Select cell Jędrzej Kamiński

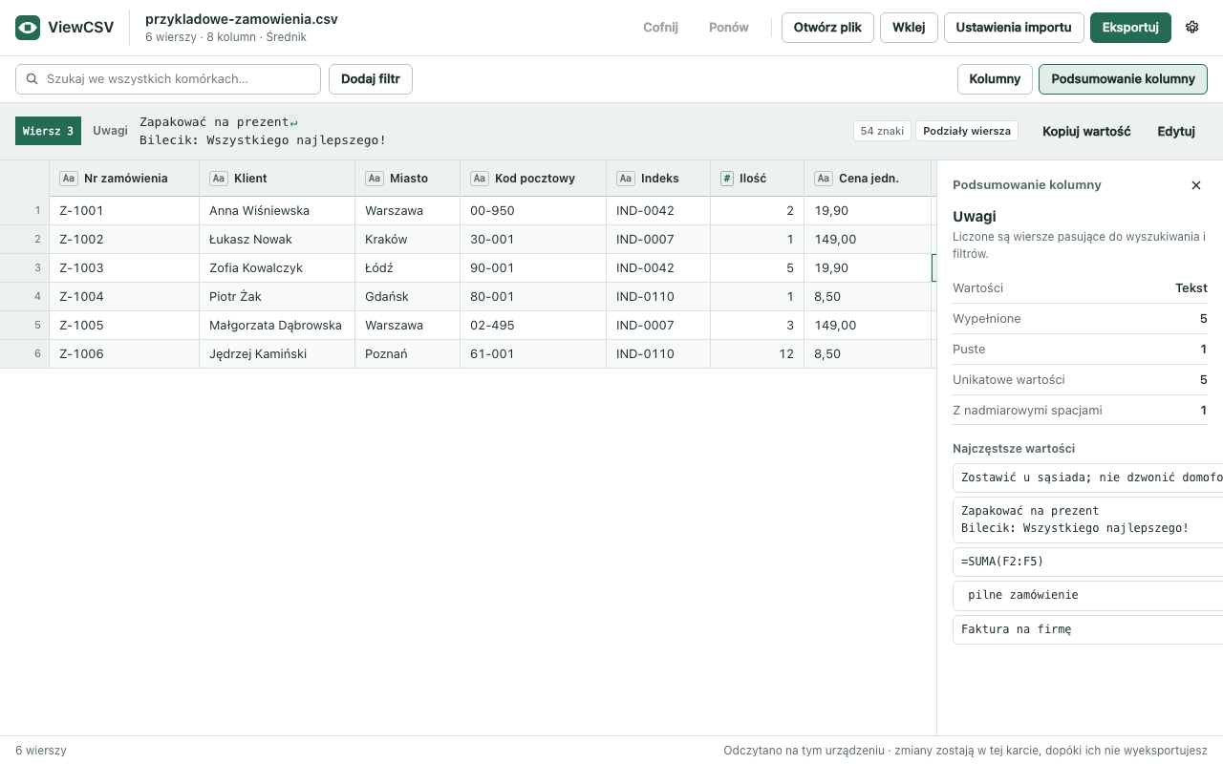pos(277,353)
